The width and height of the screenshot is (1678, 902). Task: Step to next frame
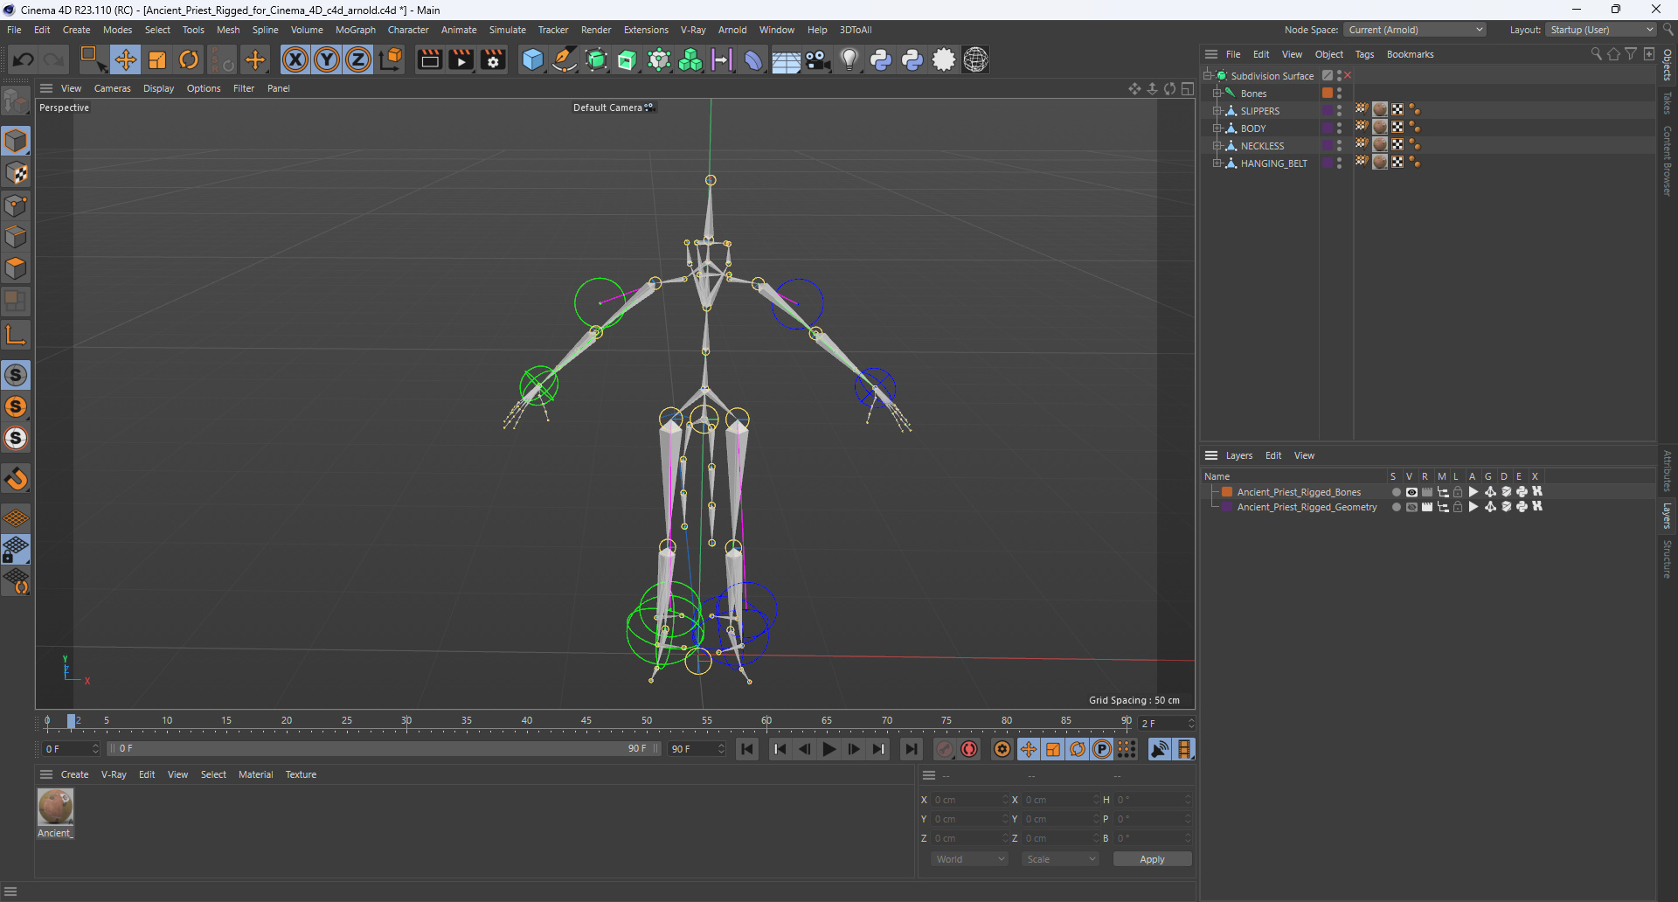coord(853,749)
